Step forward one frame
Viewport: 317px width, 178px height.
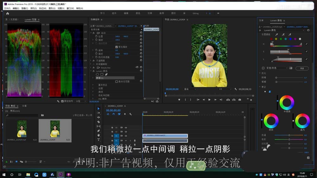pos(215,100)
